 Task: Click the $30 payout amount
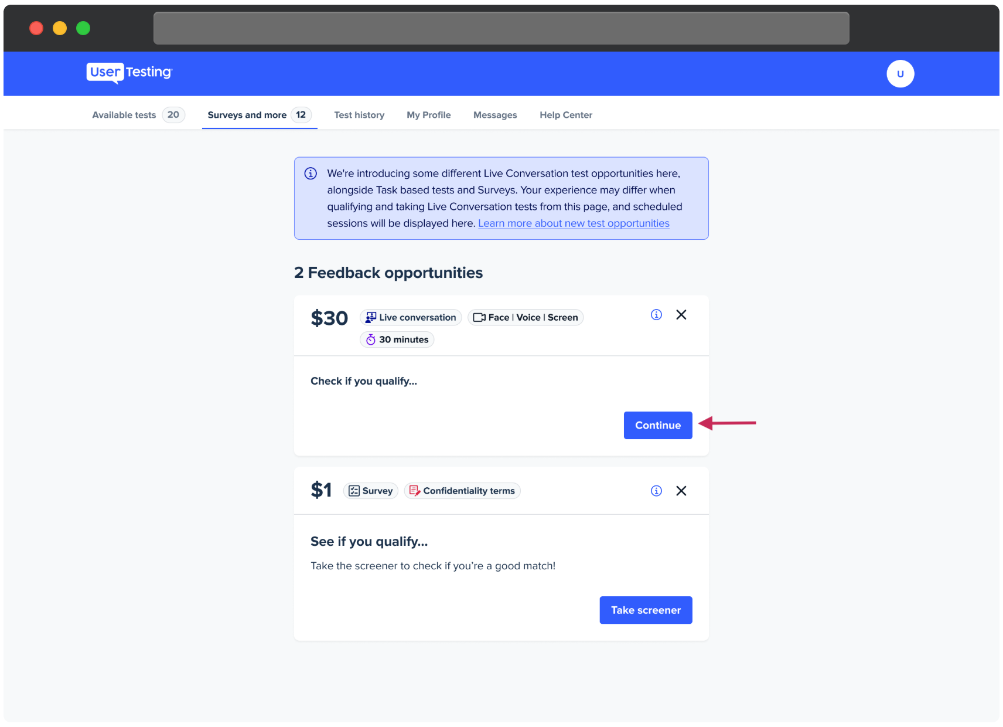[329, 318]
